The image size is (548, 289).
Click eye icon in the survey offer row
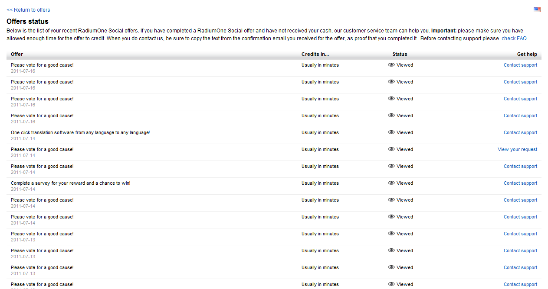(x=391, y=183)
